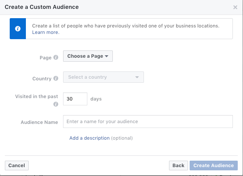Click Add a description link
This screenshot has width=243, height=176.
(x=89, y=138)
